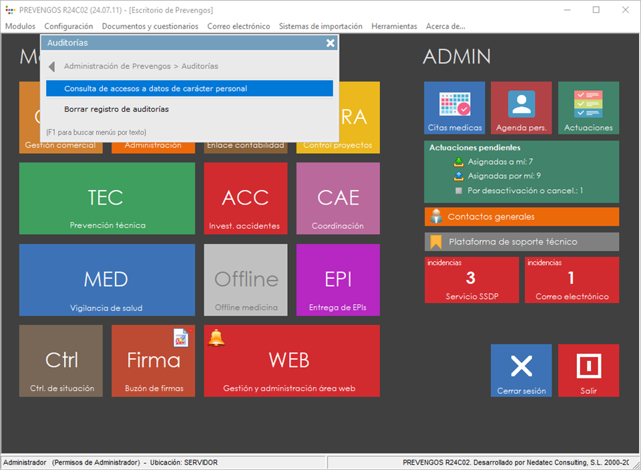
Task: Click Asignadas a mí pending actions
Action: pos(499,161)
